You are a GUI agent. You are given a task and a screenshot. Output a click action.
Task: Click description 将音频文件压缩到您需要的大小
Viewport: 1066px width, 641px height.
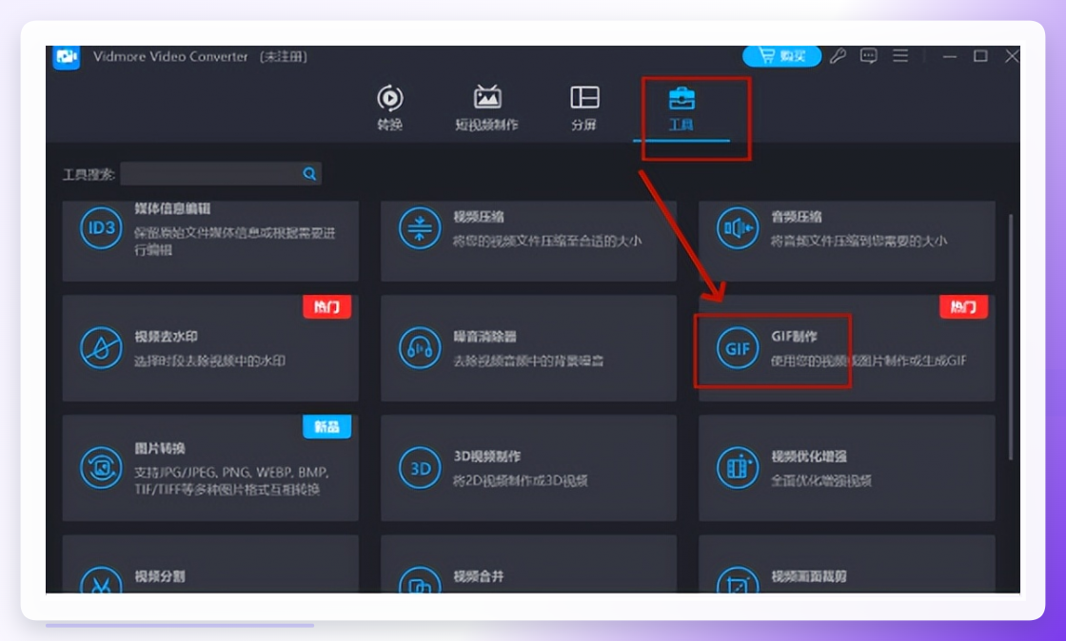point(859,241)
